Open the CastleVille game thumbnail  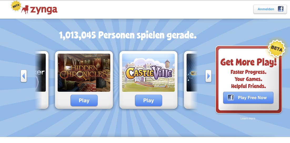148,73
